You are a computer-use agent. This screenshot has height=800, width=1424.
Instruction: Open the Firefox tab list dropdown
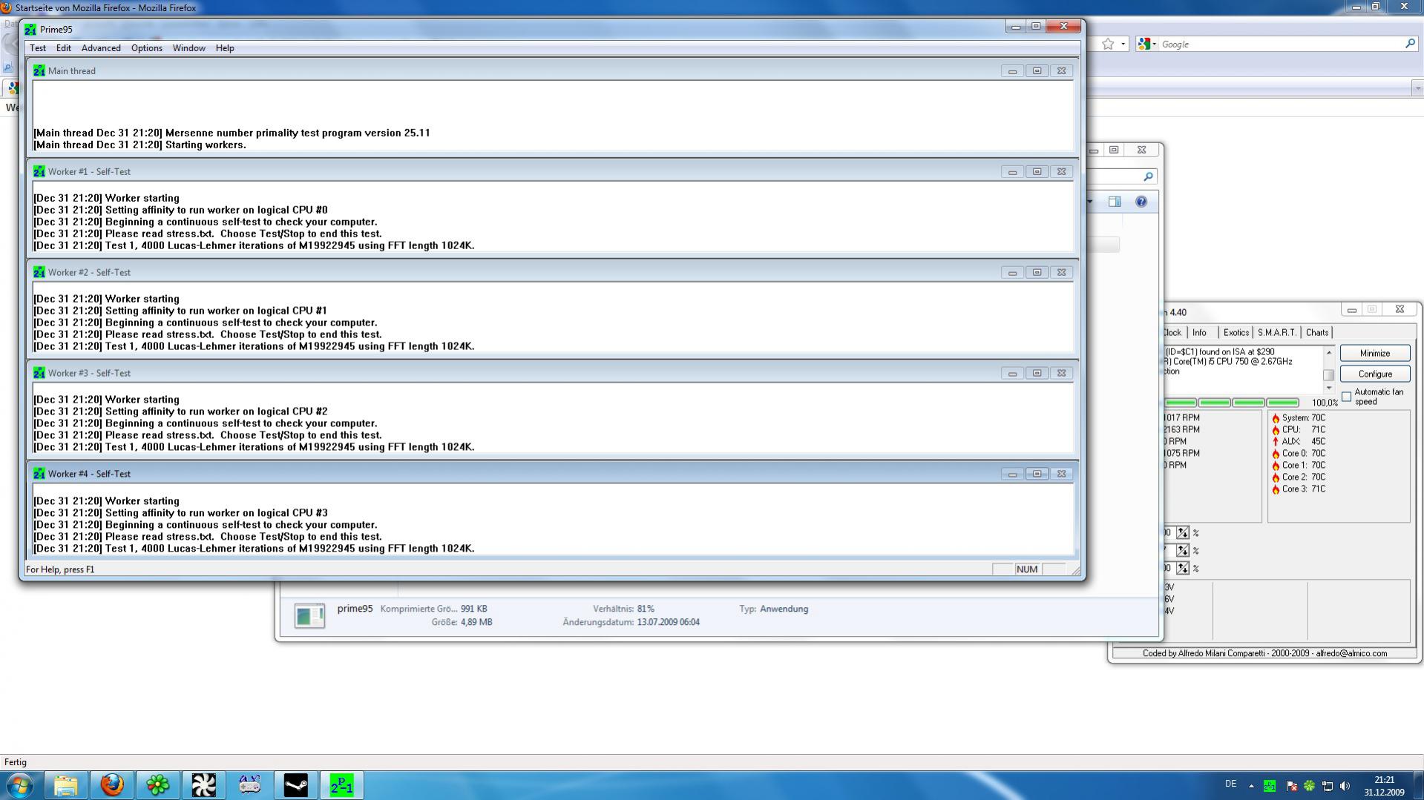[x=1417, y=88]
